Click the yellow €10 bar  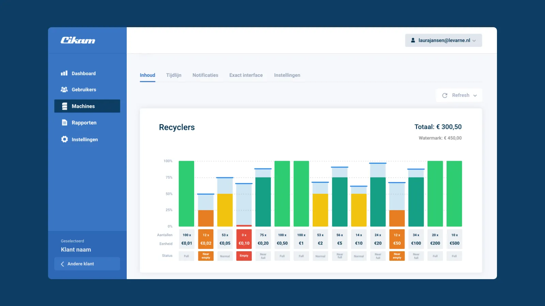[359, 210]
